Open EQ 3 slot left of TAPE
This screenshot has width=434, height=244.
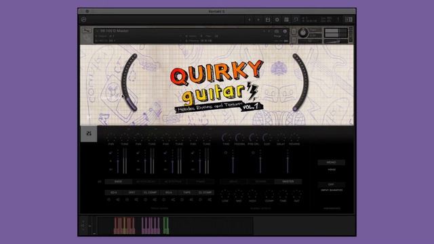coord(168,192)
